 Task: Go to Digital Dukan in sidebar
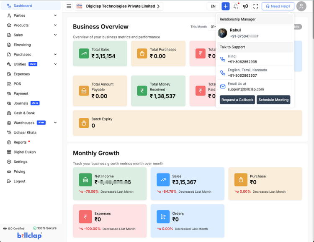click(24, 152)
